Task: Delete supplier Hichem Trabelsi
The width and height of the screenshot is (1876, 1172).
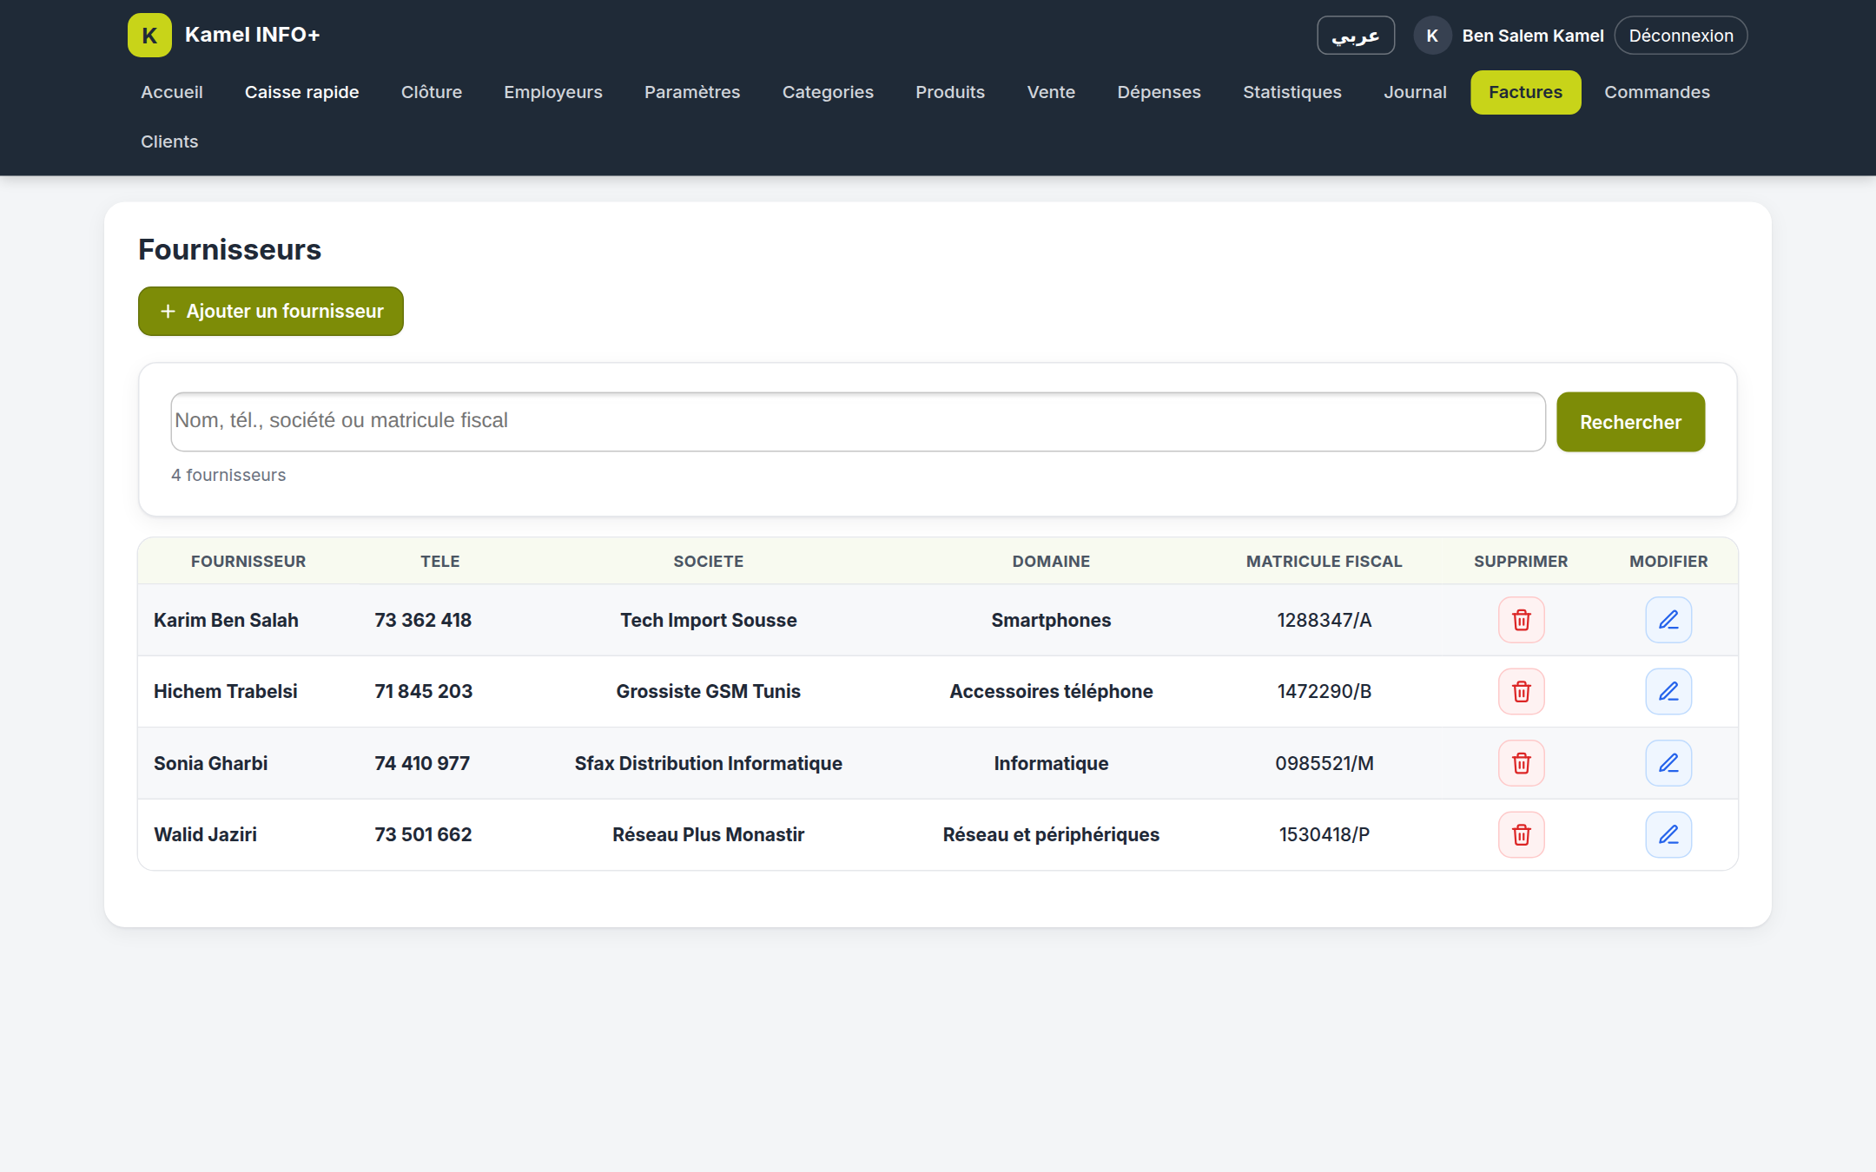Action: coord(1521,691)
